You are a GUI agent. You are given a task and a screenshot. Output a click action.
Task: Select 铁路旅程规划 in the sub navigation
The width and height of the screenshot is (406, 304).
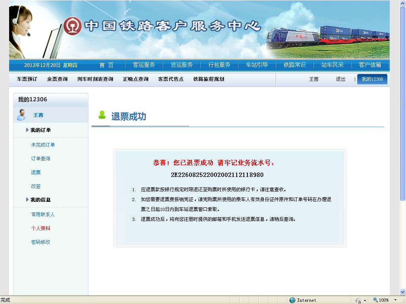[x=209, y=79]
